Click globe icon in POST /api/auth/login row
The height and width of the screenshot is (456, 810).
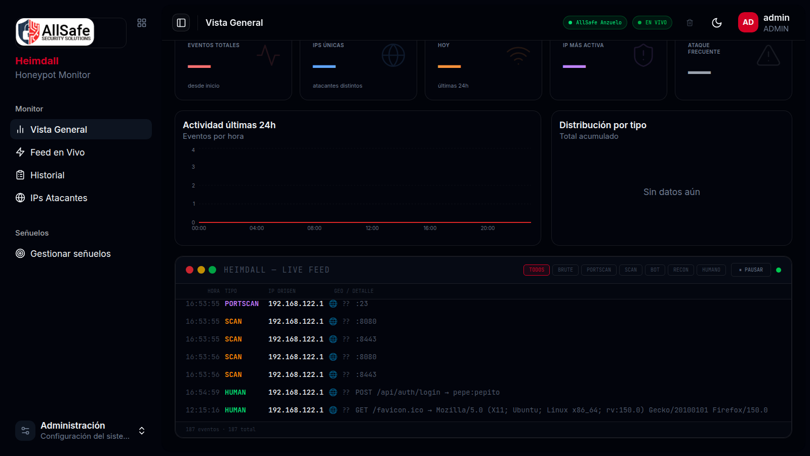point(333,392)
